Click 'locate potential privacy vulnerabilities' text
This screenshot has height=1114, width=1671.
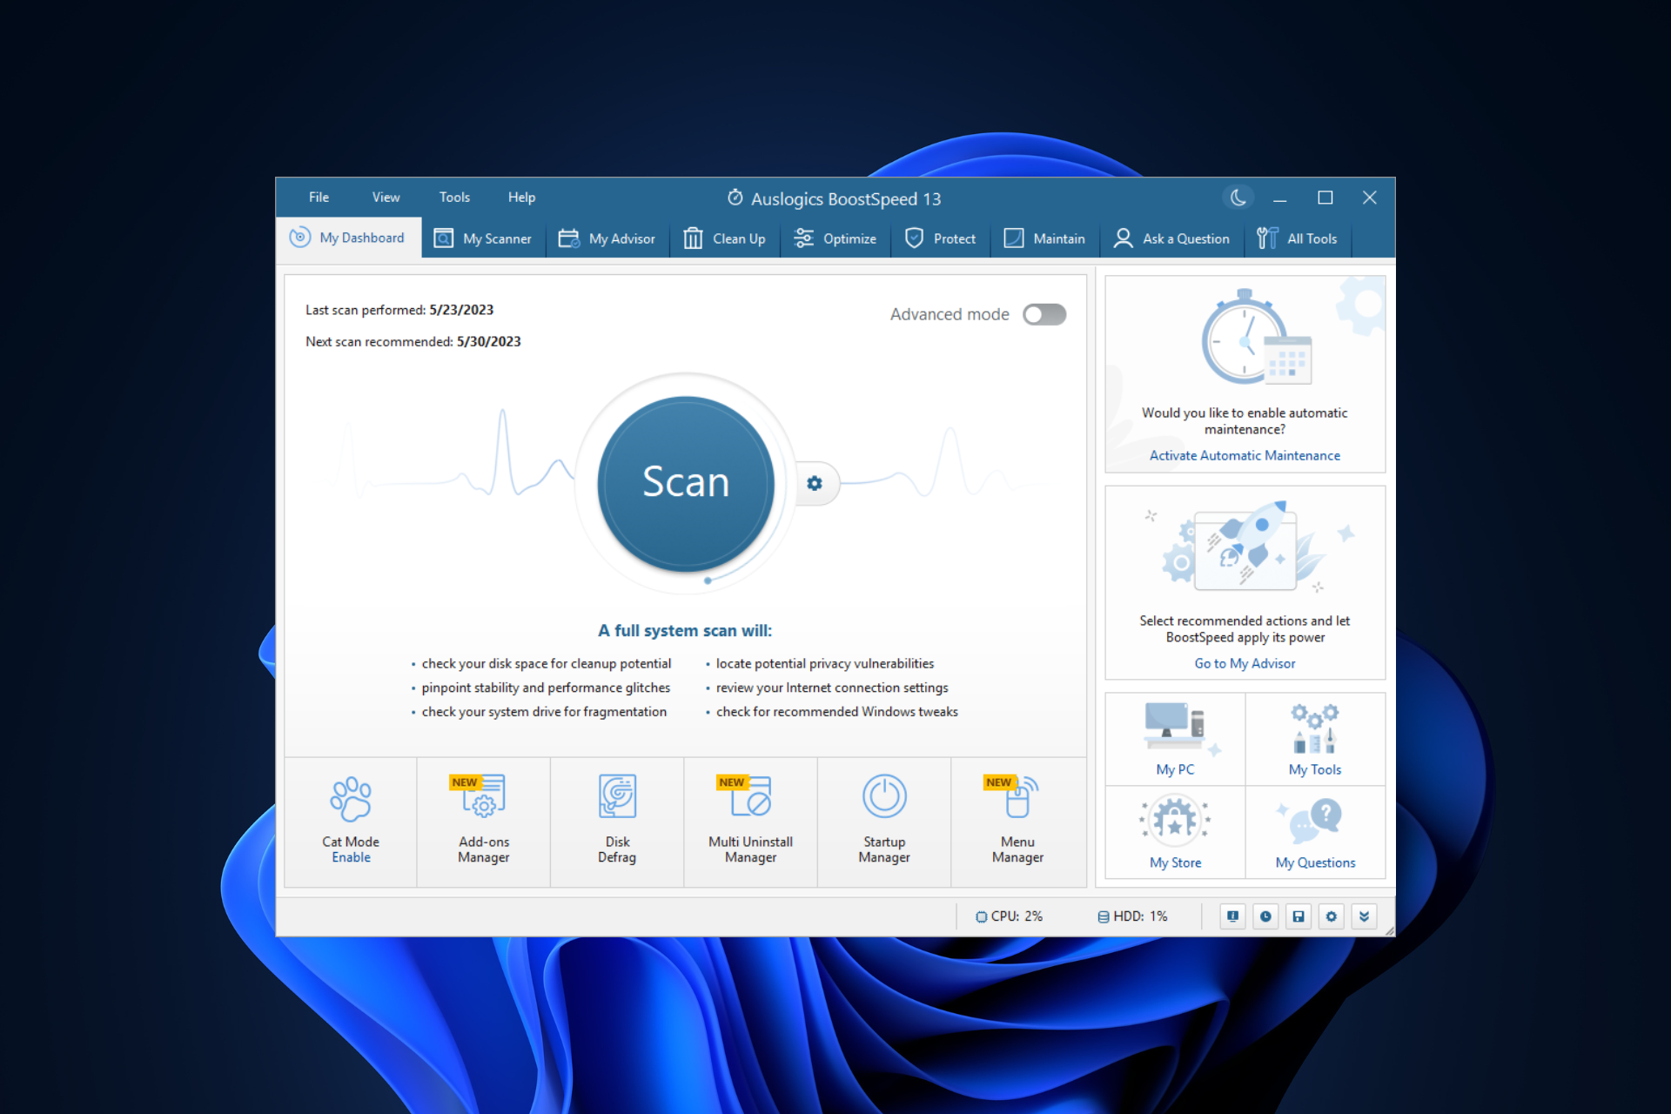[825, 663]
